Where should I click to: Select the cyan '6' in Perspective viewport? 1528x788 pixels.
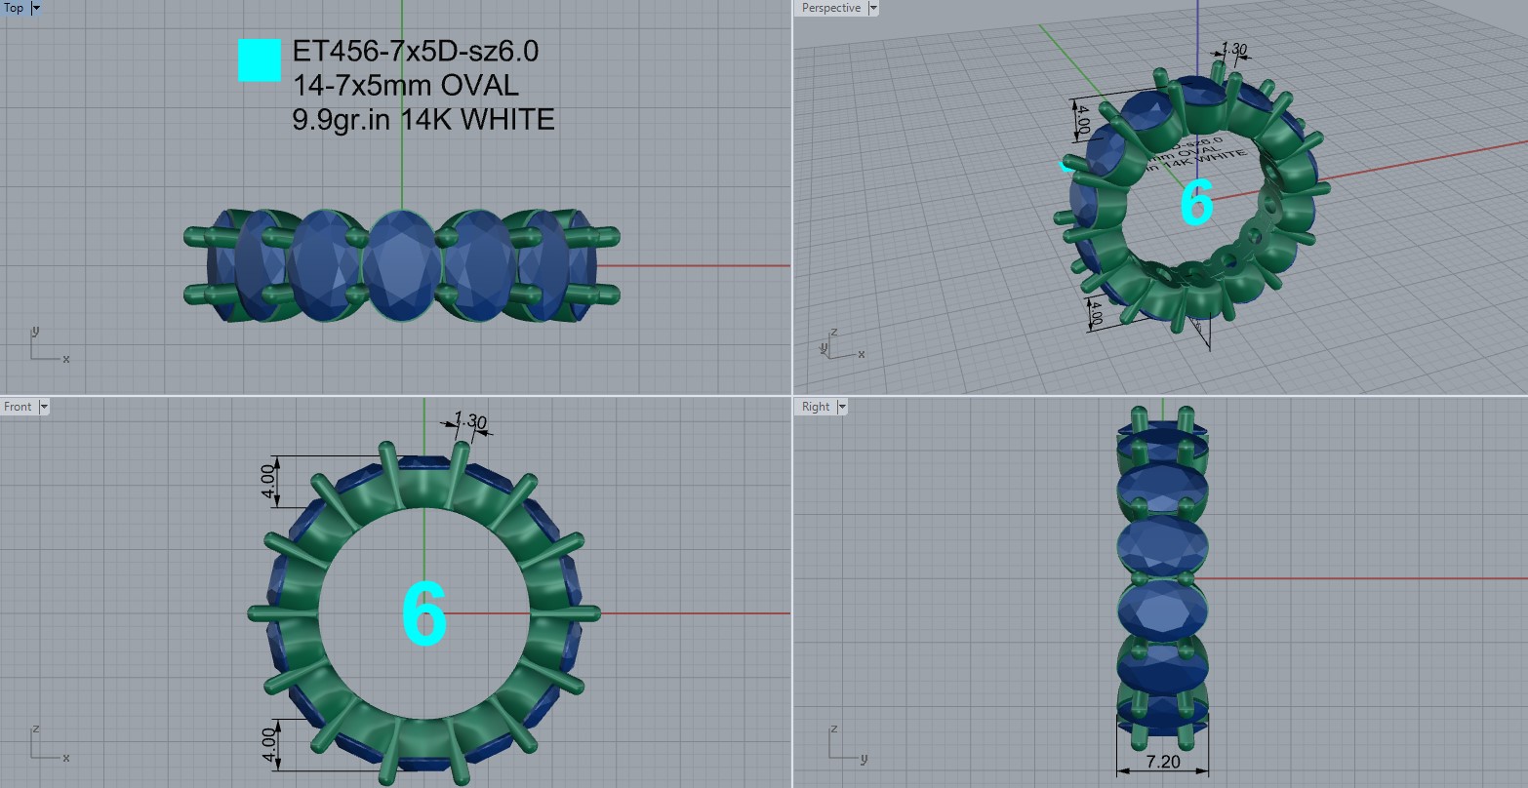pos(1197,203)
